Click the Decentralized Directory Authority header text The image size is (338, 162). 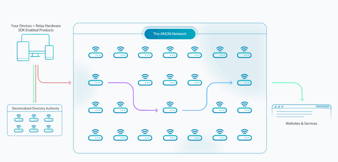(x=35, y=108)
